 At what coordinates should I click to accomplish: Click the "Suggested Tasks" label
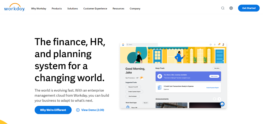(x=131, y=82)
